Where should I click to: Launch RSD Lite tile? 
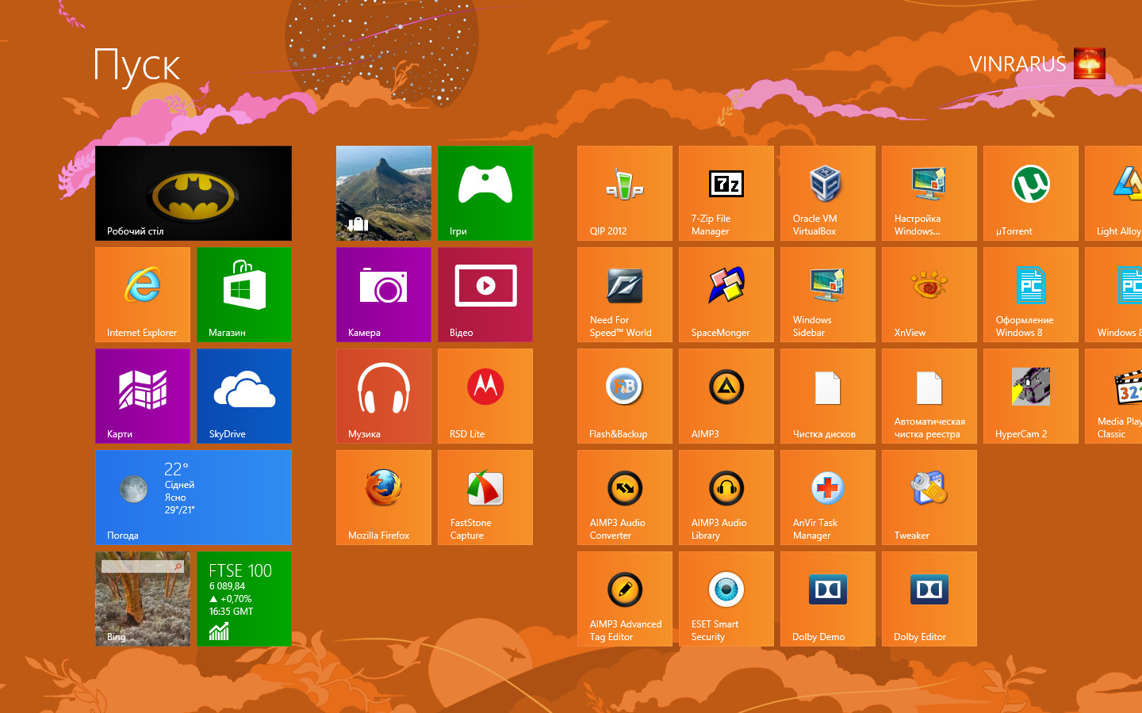click(x=485, y=396)
